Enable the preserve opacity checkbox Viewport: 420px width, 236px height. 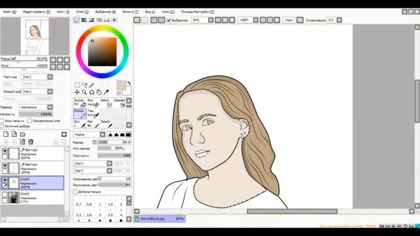(x=2, y=121)
